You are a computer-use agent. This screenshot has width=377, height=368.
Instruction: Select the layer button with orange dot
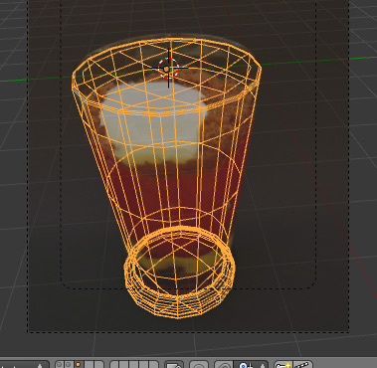(78, 365)
